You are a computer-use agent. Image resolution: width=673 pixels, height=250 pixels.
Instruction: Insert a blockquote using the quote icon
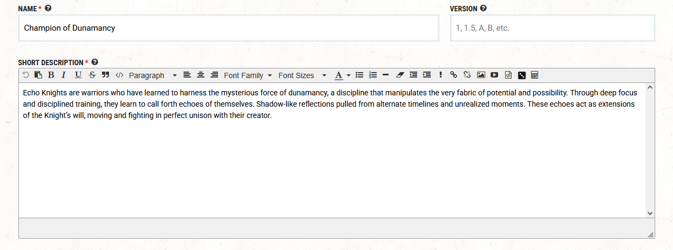(x=106, y=75)
